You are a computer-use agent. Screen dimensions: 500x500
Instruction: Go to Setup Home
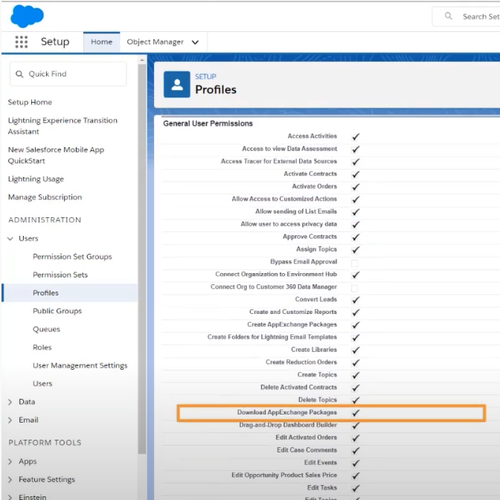(30, 103)
